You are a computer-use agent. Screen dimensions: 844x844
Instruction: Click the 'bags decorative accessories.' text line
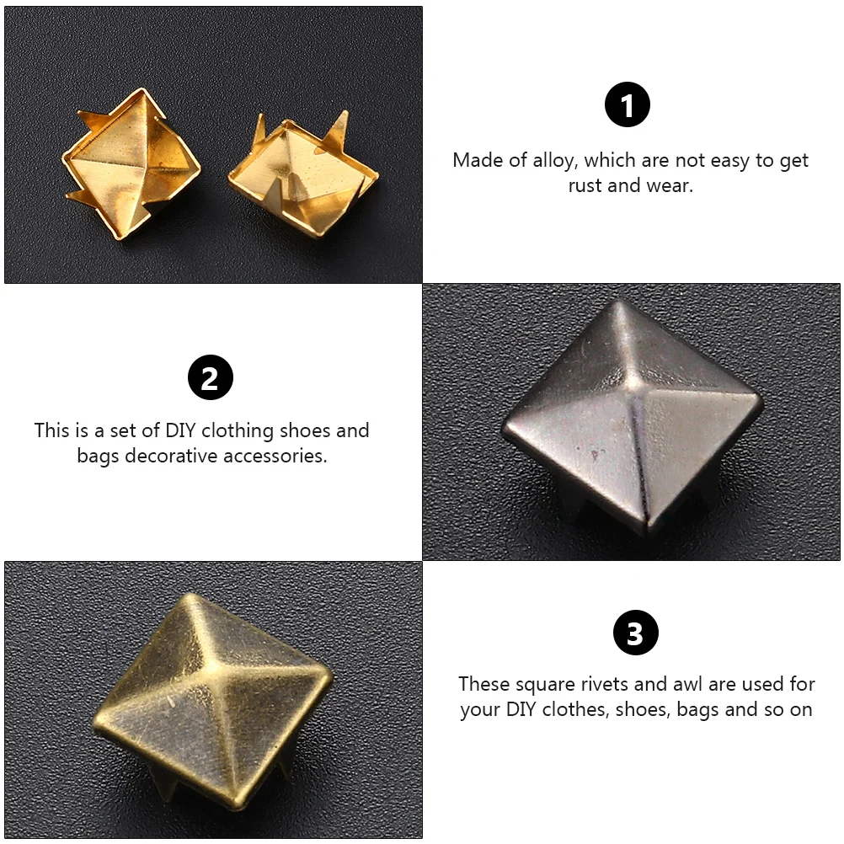[x=202, y=456]
